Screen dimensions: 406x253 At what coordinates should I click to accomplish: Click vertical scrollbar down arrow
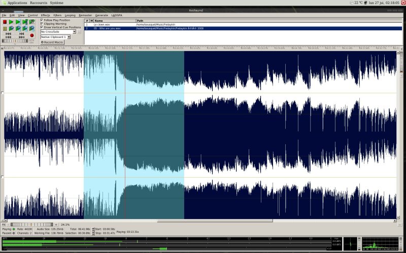(398, 218)
